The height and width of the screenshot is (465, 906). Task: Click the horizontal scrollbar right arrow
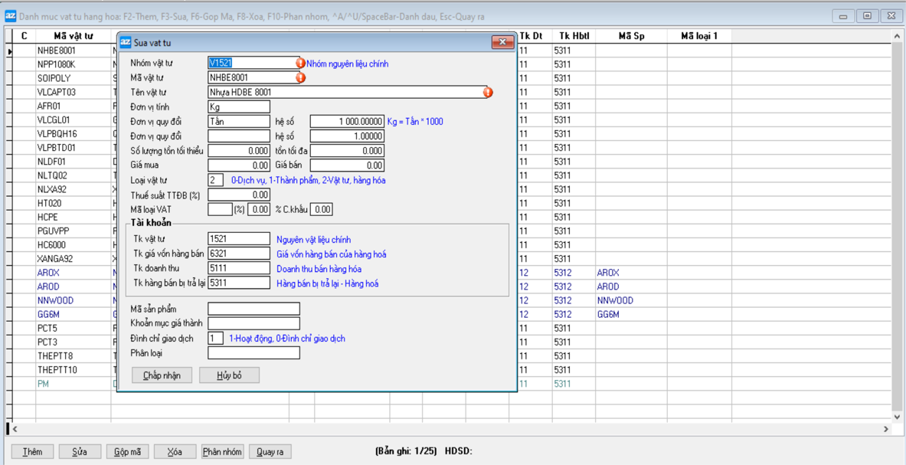point(886,429)
